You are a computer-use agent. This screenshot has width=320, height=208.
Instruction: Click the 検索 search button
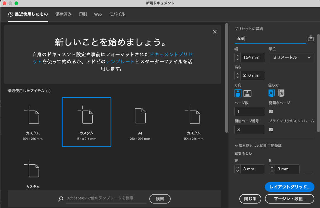point(160,199)
